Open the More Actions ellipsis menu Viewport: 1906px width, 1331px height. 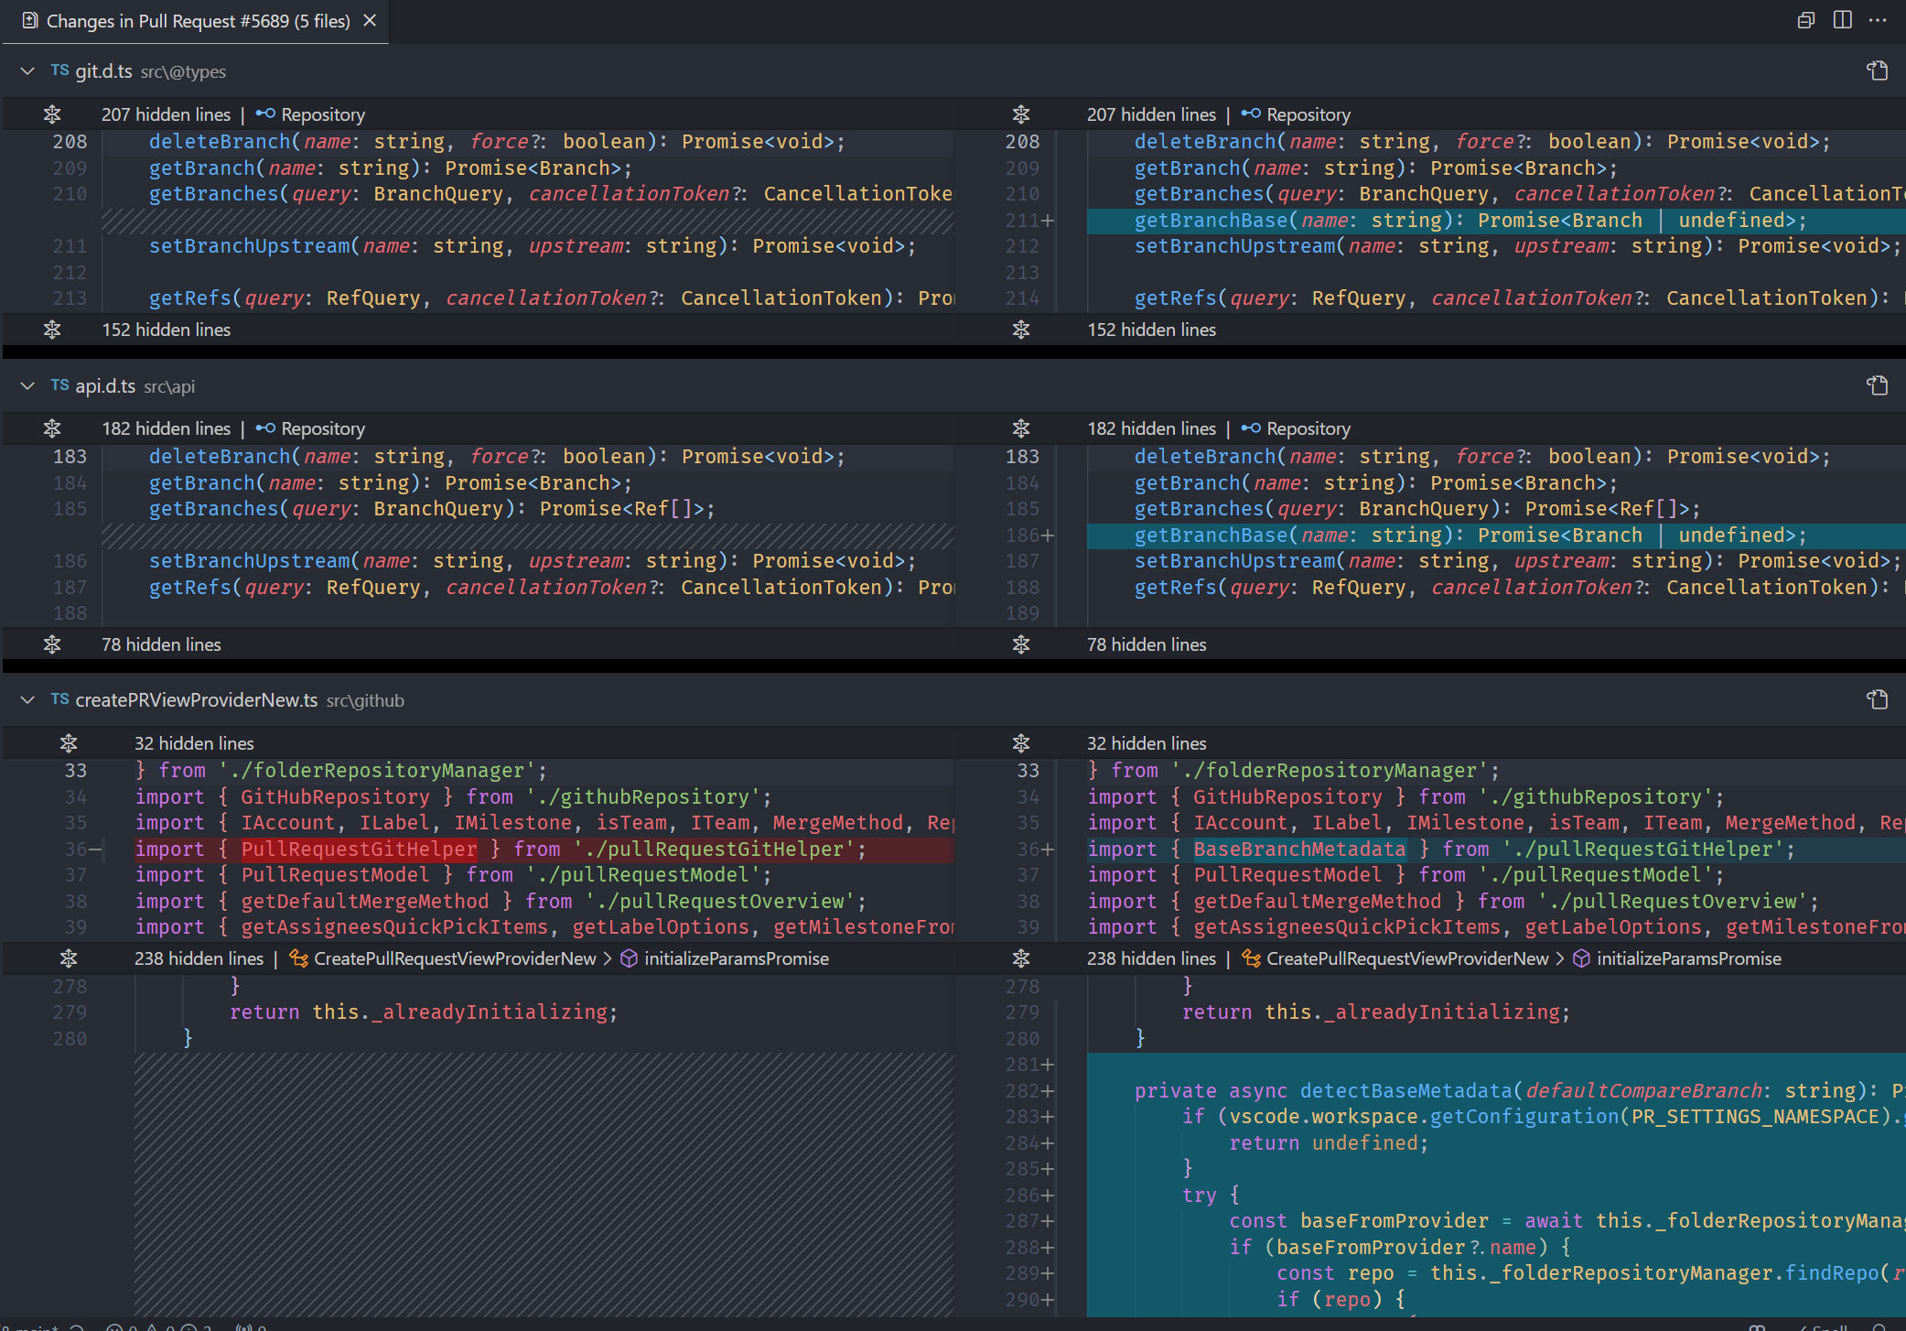tap(1878, 20)
